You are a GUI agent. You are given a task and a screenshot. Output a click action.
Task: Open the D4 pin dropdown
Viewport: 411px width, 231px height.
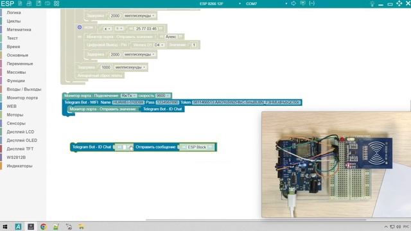coord(159,45)
